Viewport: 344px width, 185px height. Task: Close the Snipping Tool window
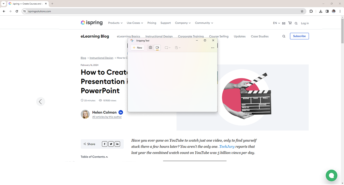(213, 40)
